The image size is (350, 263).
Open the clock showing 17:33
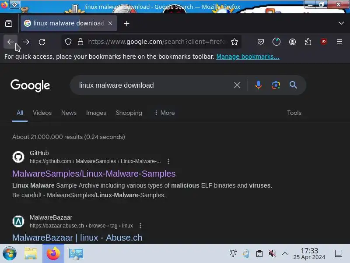coord(309,254)
